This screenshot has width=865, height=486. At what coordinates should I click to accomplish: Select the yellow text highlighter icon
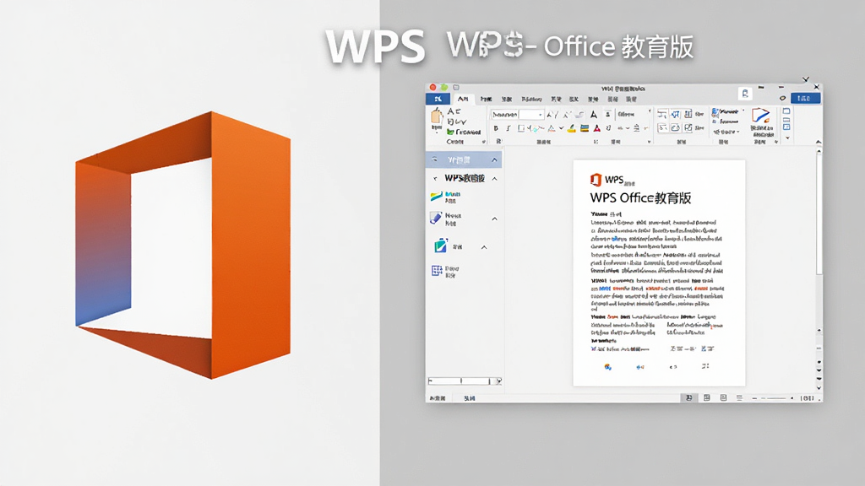pos(572,128)
